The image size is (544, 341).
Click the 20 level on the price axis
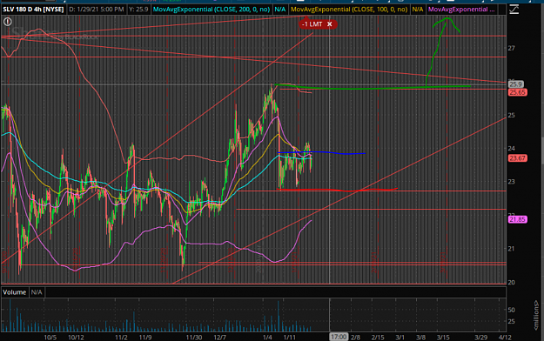point(512,283)
